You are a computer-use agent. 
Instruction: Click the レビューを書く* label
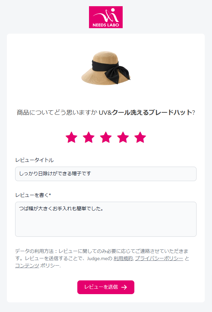pos(33,195)
